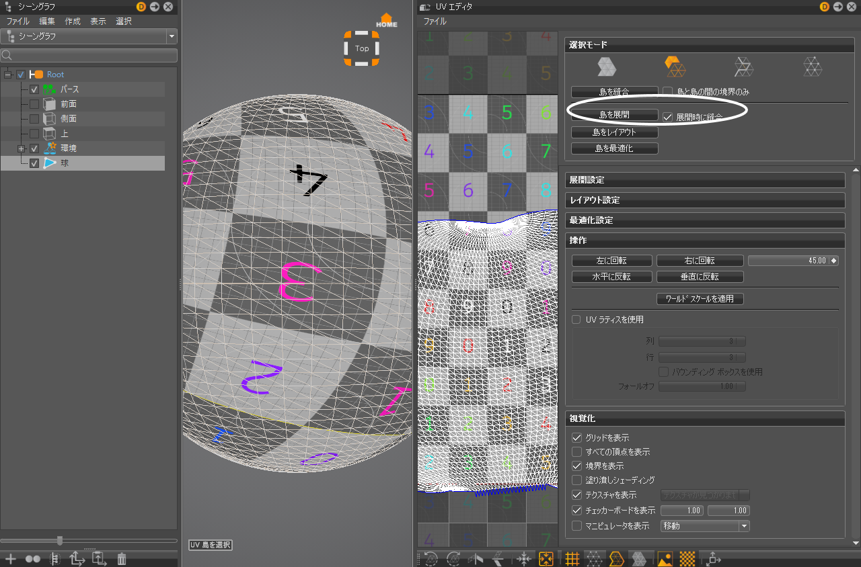Select vertex selection mode icon

813,67
